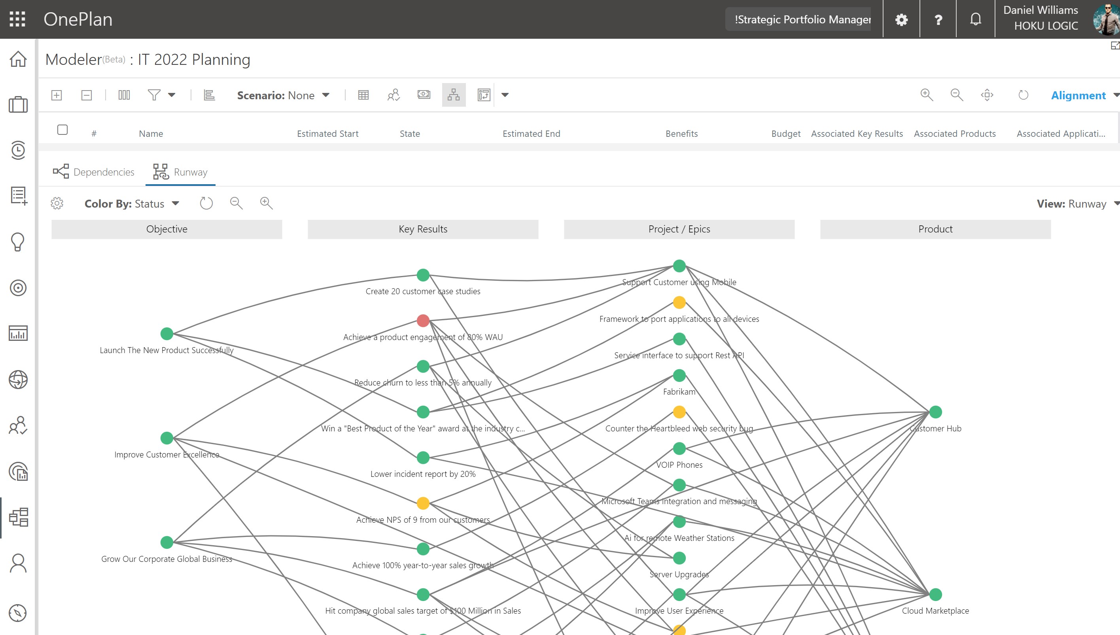Screen dimensions: 1120x635
Task: Click the top toolbar zoom in icon
Action: (x=926, y=94)
